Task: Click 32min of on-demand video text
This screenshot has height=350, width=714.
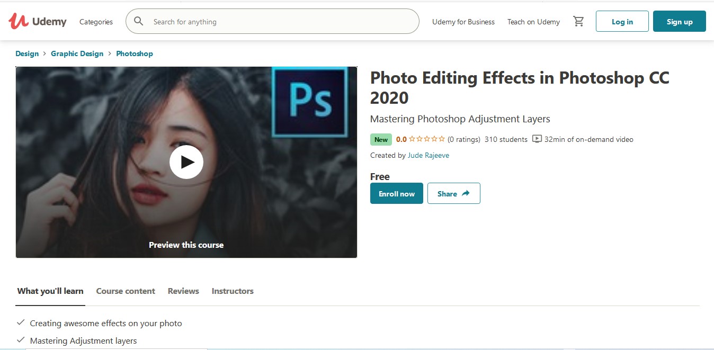Action: pyautogui.click(x=589, y=139)
